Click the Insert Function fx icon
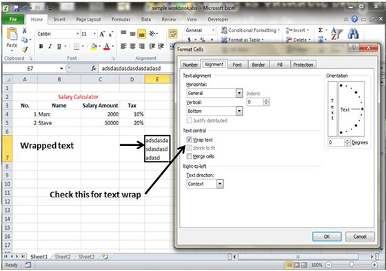 pyautogui.click(x=94, y=68)
